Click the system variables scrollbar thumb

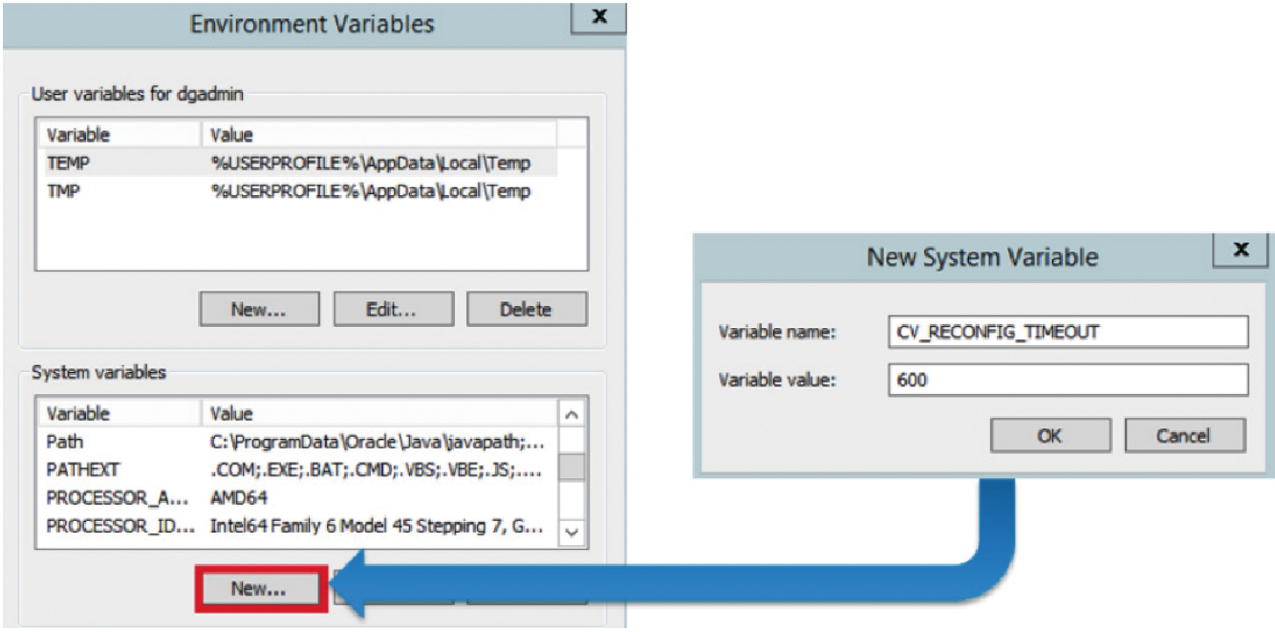click(572, 467)
